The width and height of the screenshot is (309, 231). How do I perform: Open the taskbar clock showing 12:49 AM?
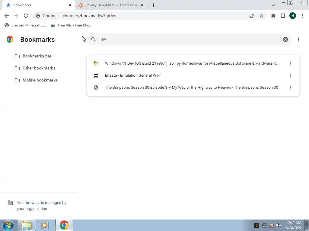point(294,225)
